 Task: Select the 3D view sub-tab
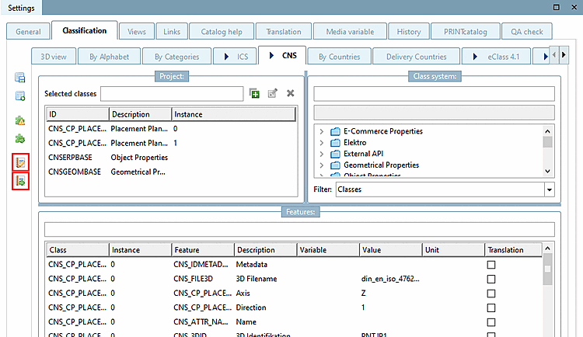[x=54, y=57]
